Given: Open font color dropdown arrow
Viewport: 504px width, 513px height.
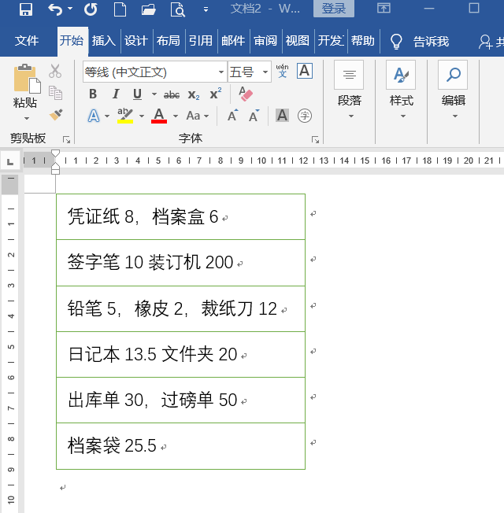Looking at the screenshot, I should [176, 116].
